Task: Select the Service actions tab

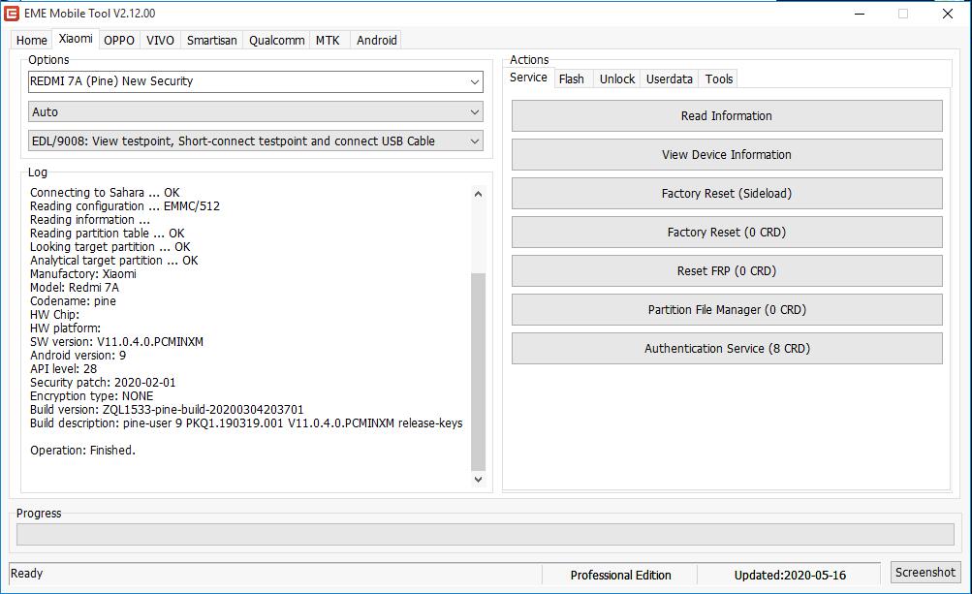Action: click(x=528, y=78)
